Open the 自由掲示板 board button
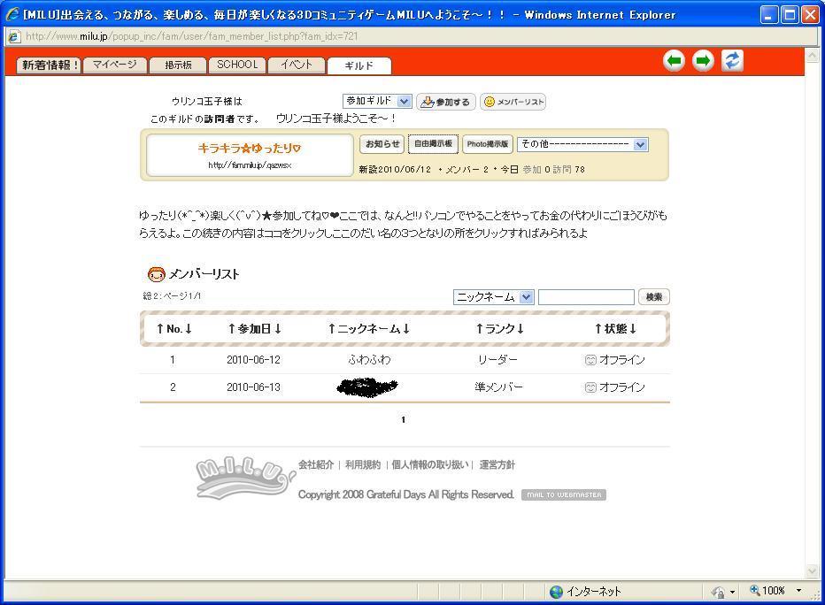This screenshot has width=825, height=605. [x=434, y=144]
